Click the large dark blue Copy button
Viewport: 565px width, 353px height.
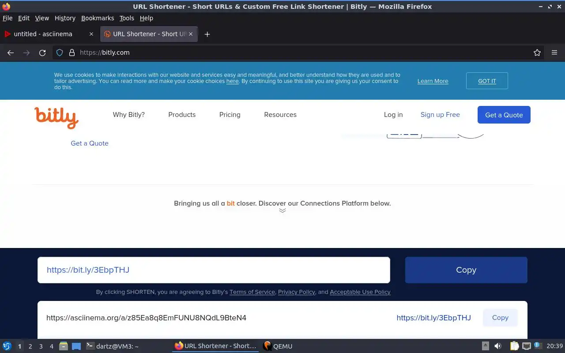pyautogui.click(x=466, y=270)
